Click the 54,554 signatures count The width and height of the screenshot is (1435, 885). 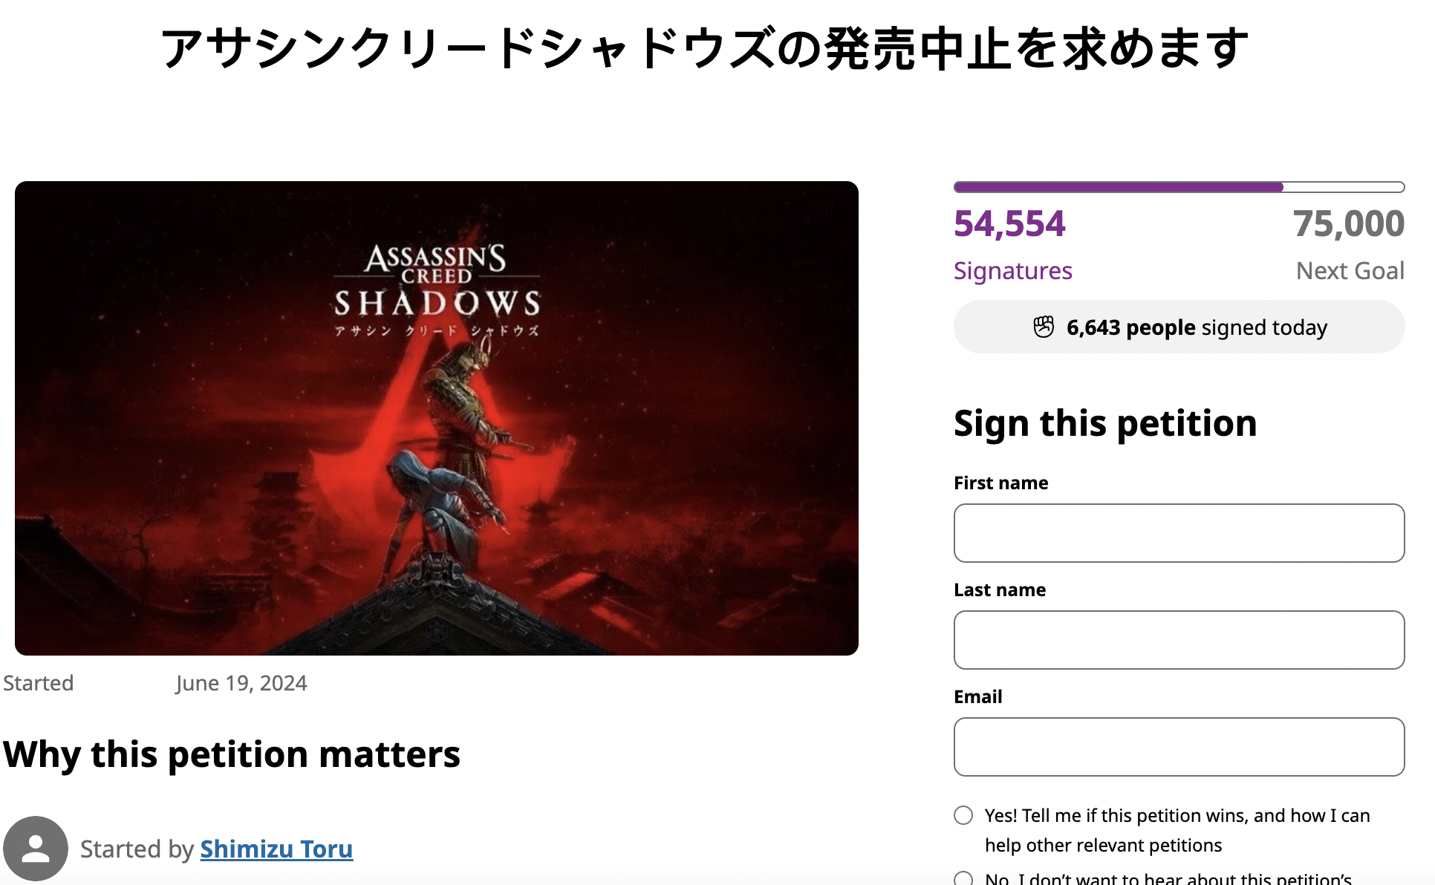[x=1009, y=223]
